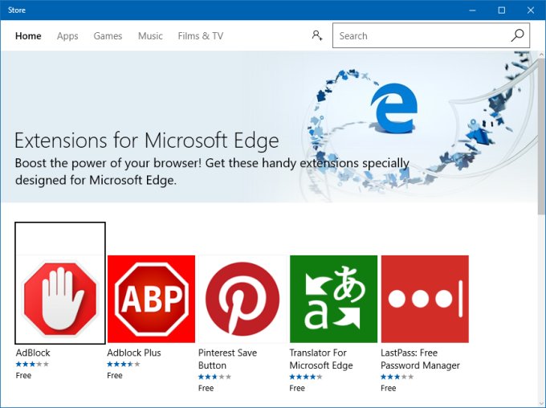Close the Store window
546x408 pixels.
point(531,10)
